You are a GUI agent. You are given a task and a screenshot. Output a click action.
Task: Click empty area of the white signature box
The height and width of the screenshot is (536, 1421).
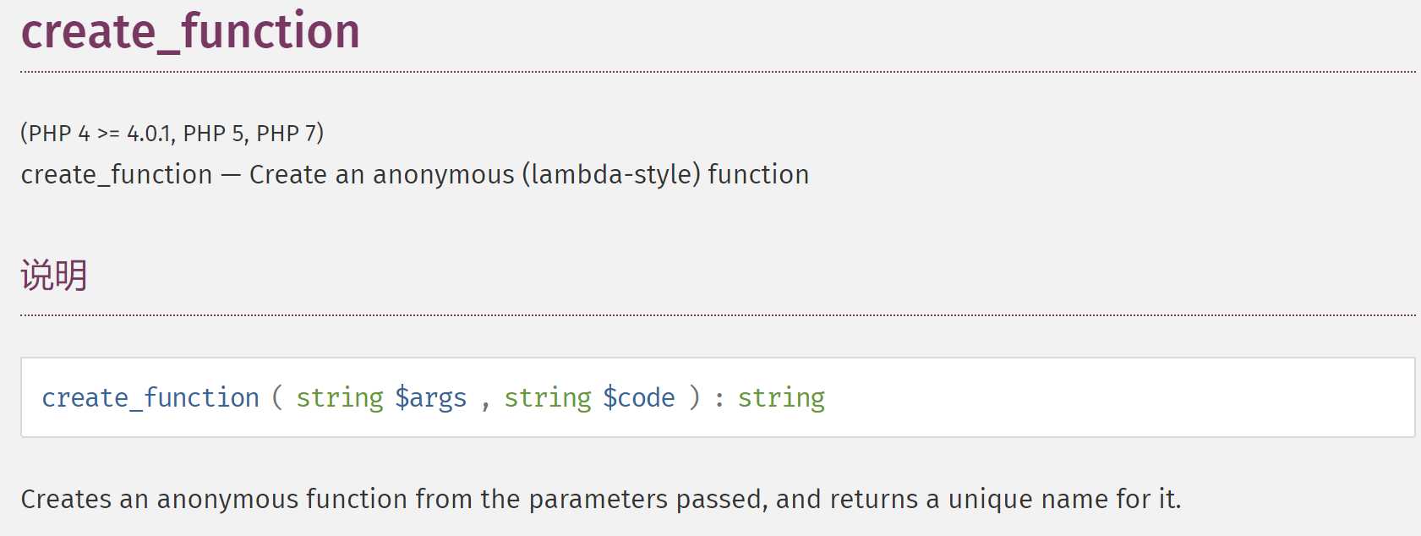(x=1116, y=397)
